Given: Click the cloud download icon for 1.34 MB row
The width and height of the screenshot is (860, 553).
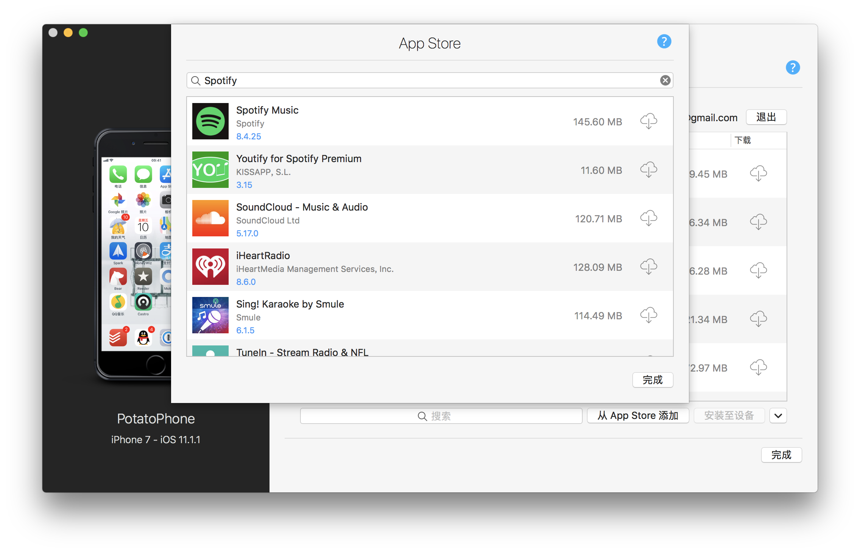Looking at the screenshot, I should tap(758, 319).
